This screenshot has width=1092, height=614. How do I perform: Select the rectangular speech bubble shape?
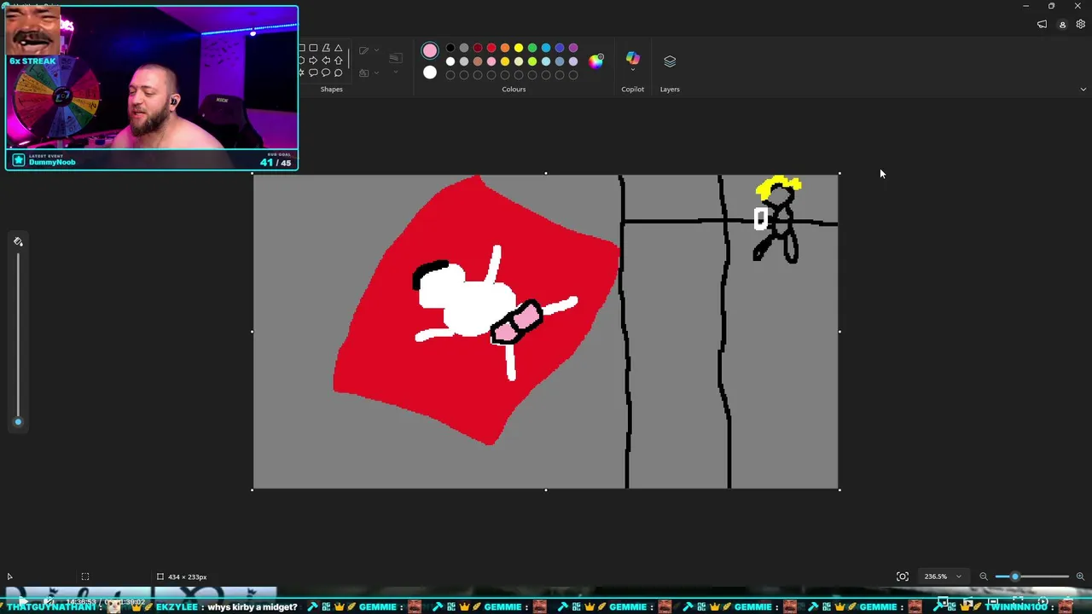[x=313, y=72]
